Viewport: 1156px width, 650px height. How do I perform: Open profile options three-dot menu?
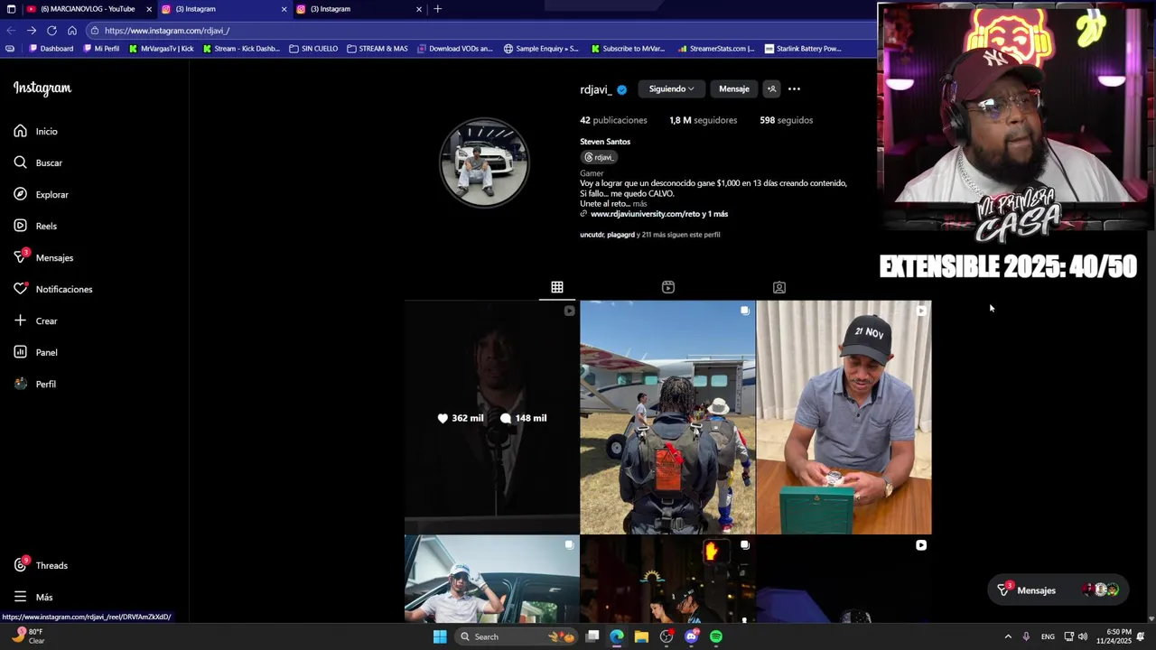click(794, 88)
